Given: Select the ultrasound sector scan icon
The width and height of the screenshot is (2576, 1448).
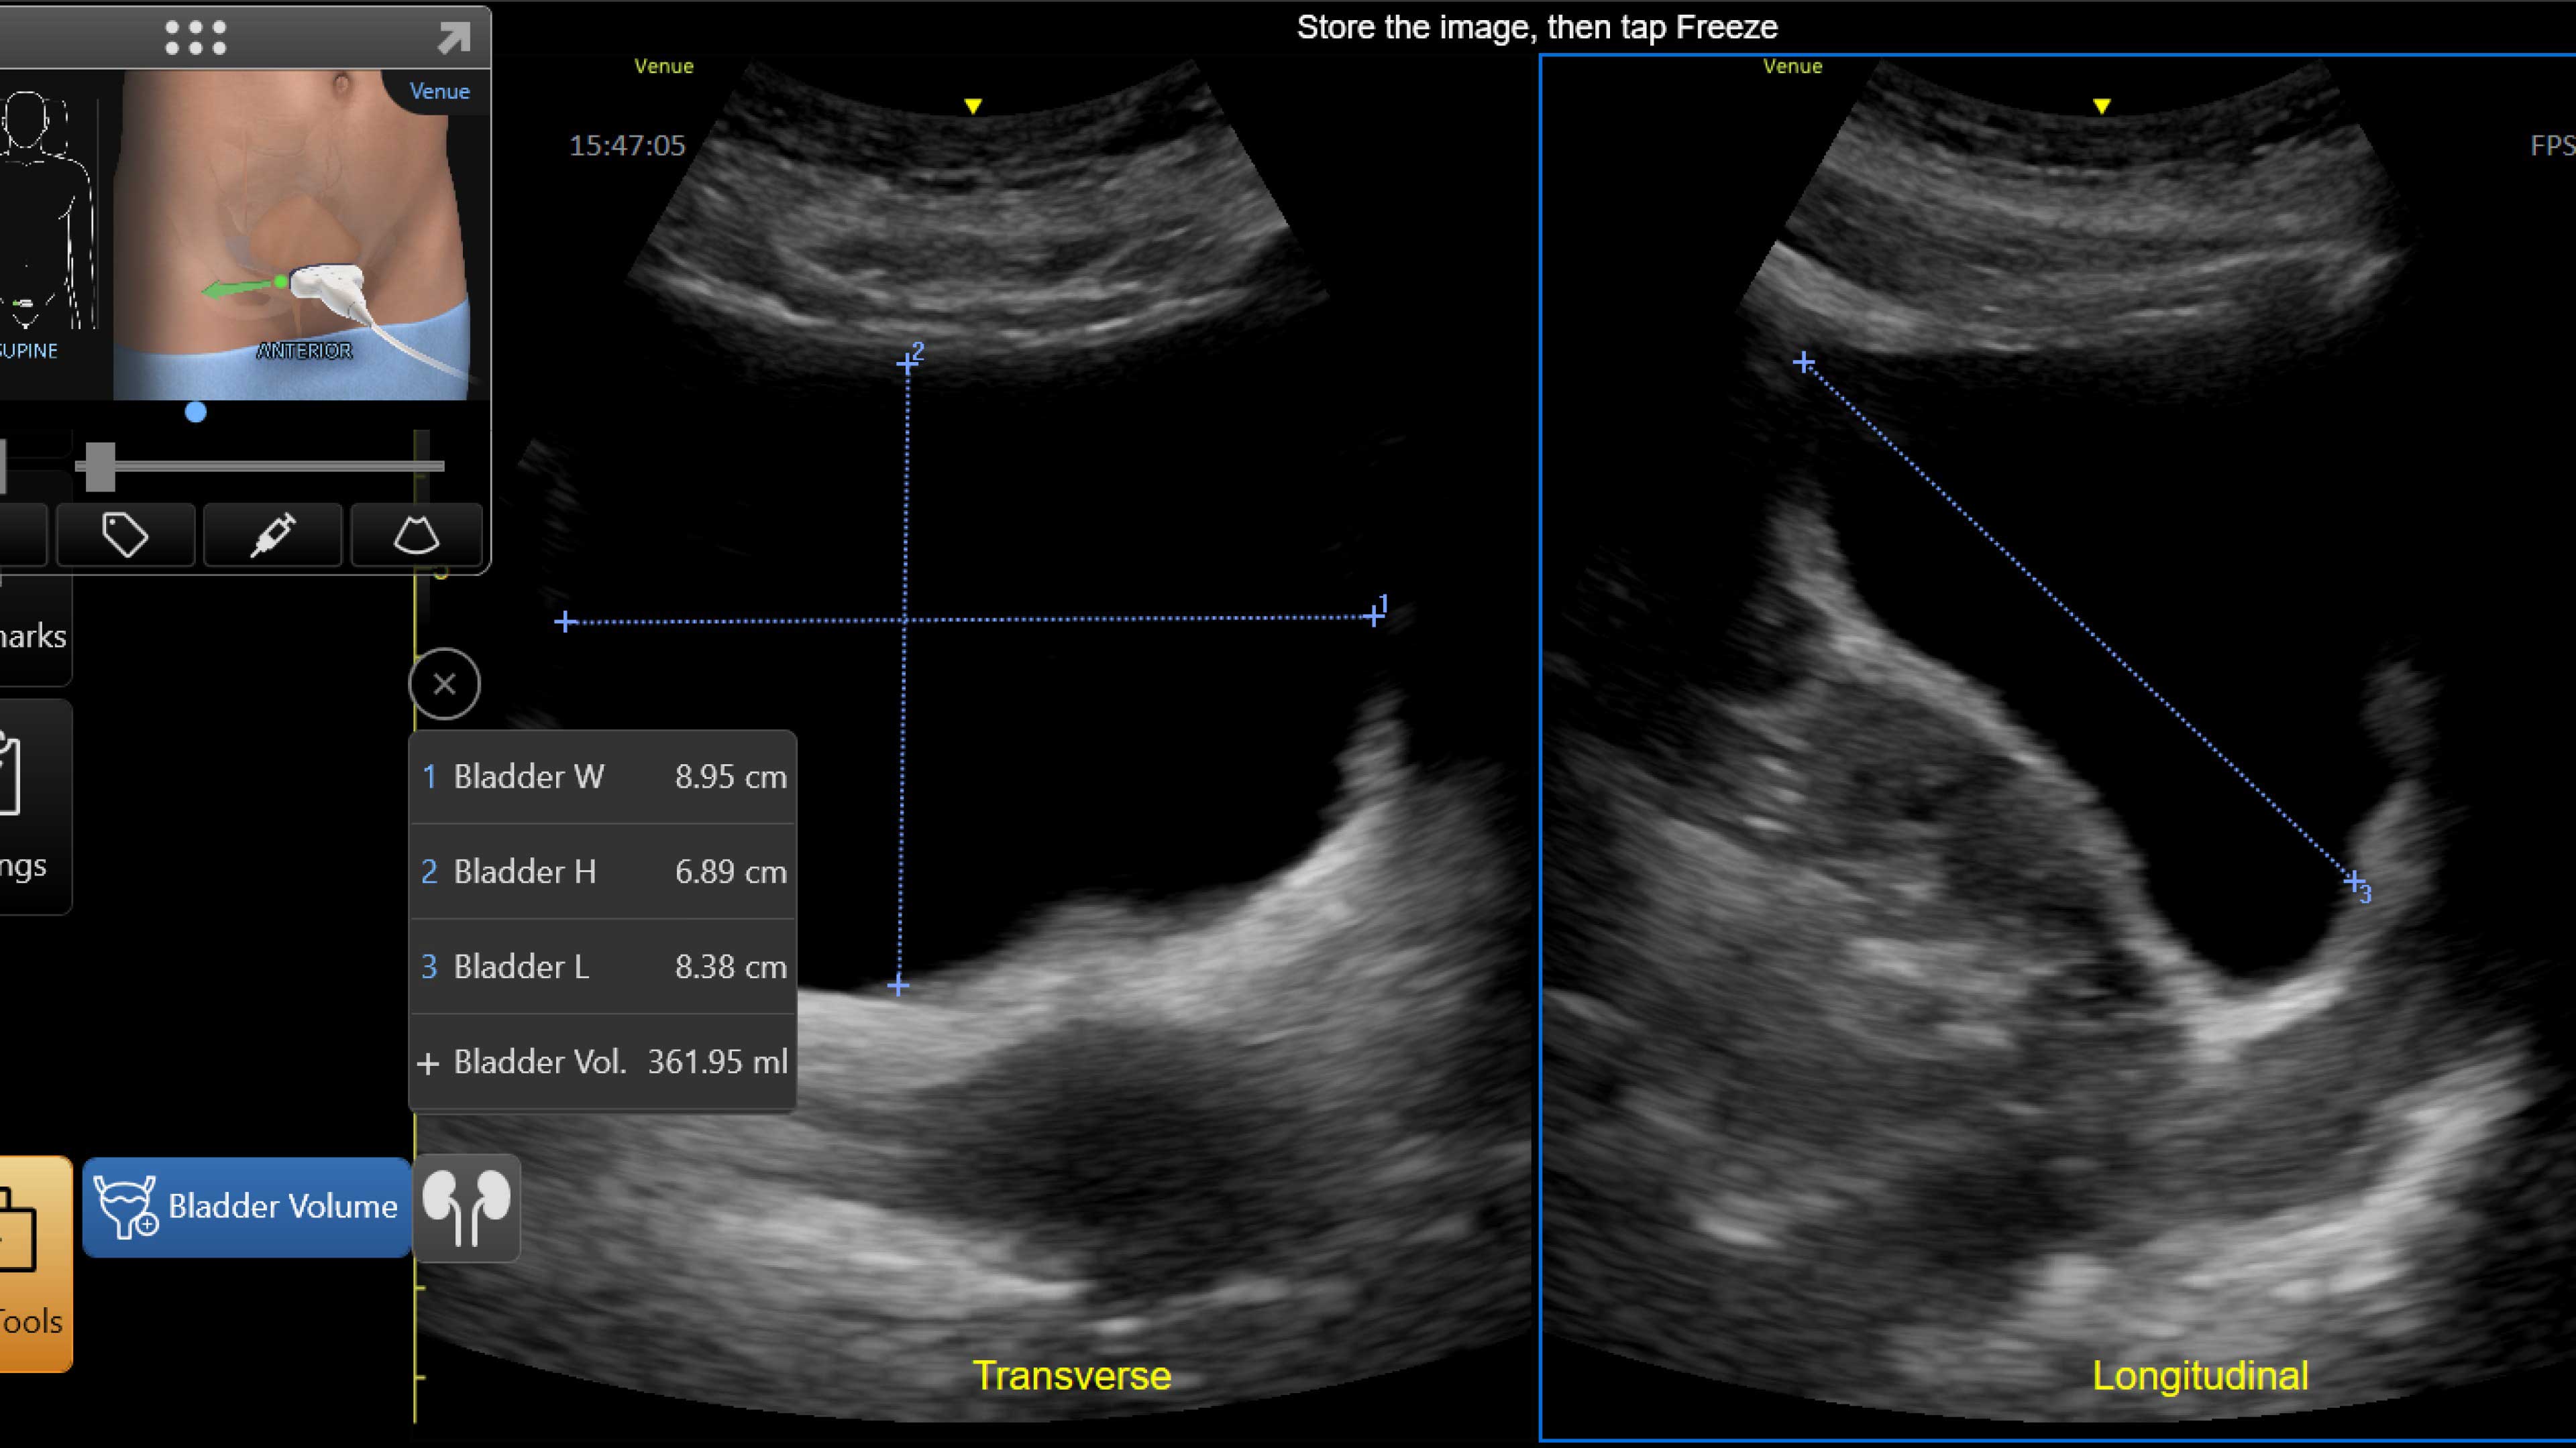Looking at the screenshot, I should click(x=416, y=536).
